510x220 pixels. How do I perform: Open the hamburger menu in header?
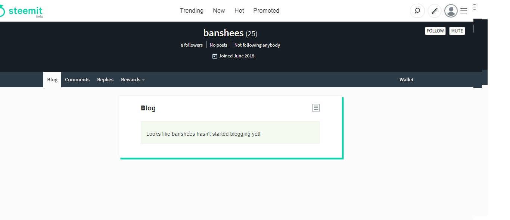coord(464,11)
